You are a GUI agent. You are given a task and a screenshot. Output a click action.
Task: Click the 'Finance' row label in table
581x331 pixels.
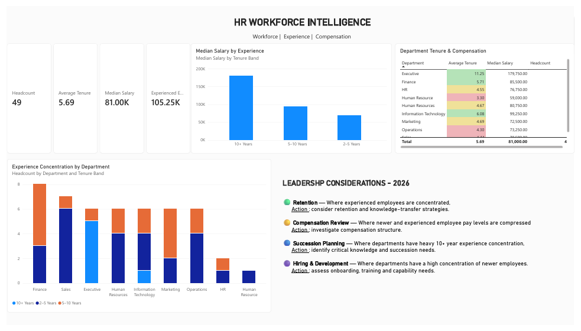click(x=408, y=82)
